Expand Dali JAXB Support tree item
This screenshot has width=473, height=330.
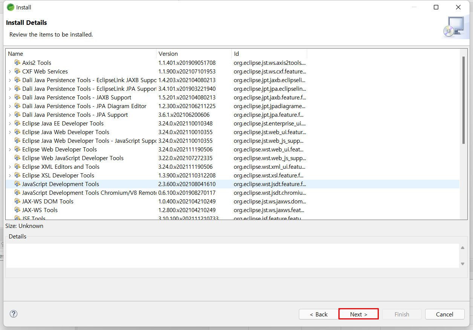point(9,97)
